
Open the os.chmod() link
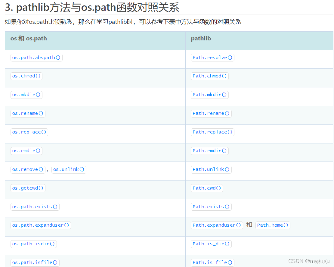26,76
